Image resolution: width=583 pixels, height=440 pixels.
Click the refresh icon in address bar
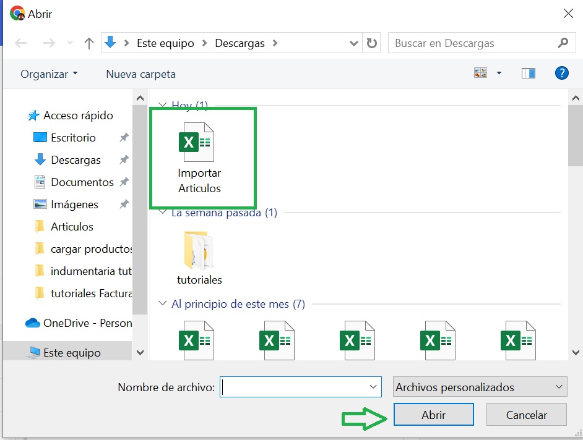pyautogui.click(x=371, y=43)
